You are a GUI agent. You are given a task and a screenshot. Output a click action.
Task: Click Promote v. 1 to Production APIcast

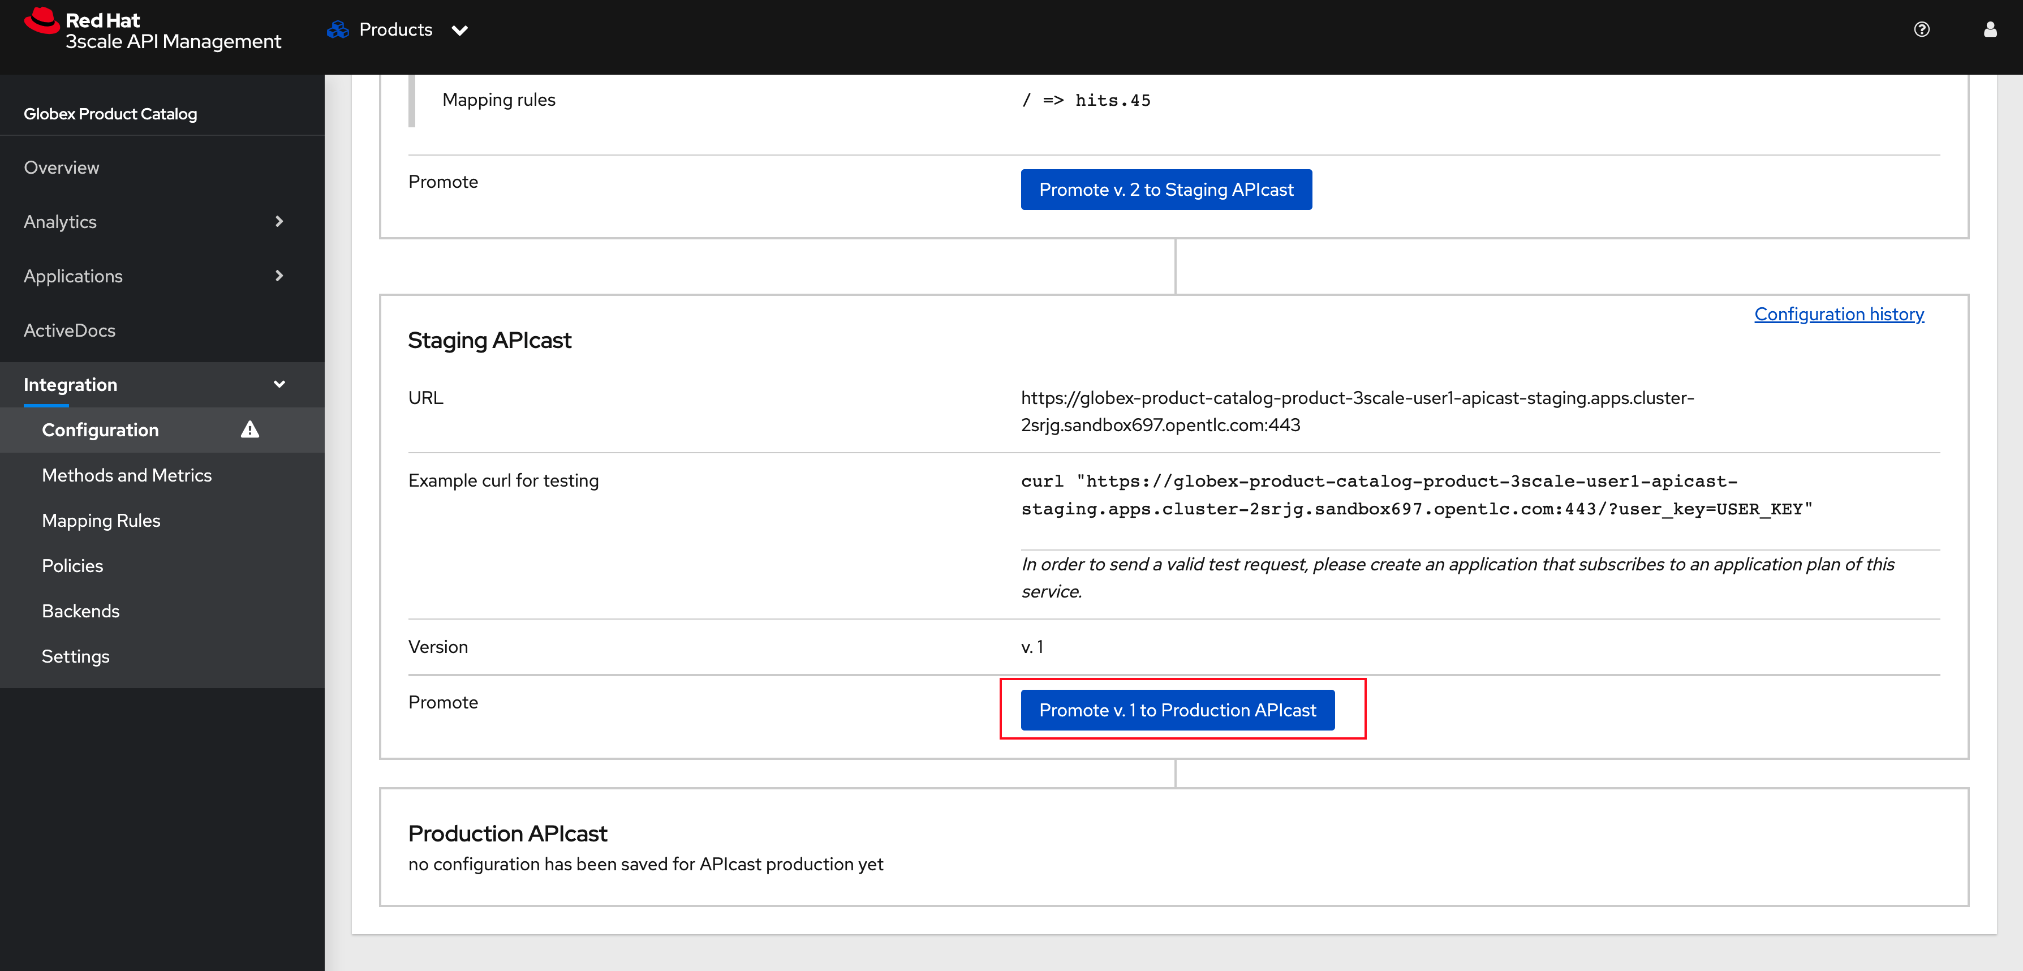[x=1177, y=710]
